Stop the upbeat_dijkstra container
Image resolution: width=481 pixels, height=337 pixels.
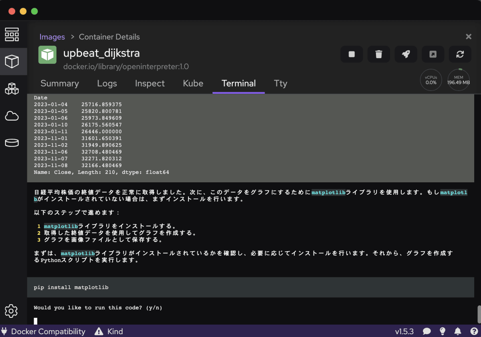pyautogui.click(x=352, y=54)
